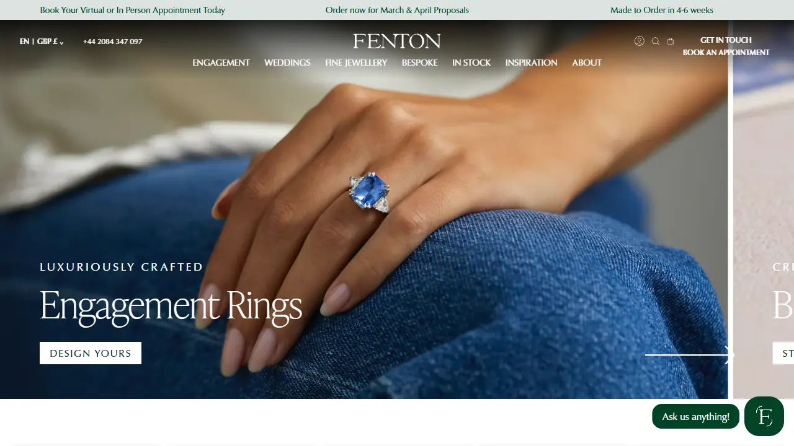This screenshot has height=446, width=794.
Task: Call the +44 2084 347 097 number
Action: (x=112, y=42)
